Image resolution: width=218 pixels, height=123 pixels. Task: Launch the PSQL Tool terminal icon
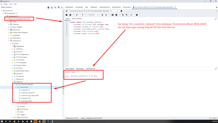coord(62,7)
